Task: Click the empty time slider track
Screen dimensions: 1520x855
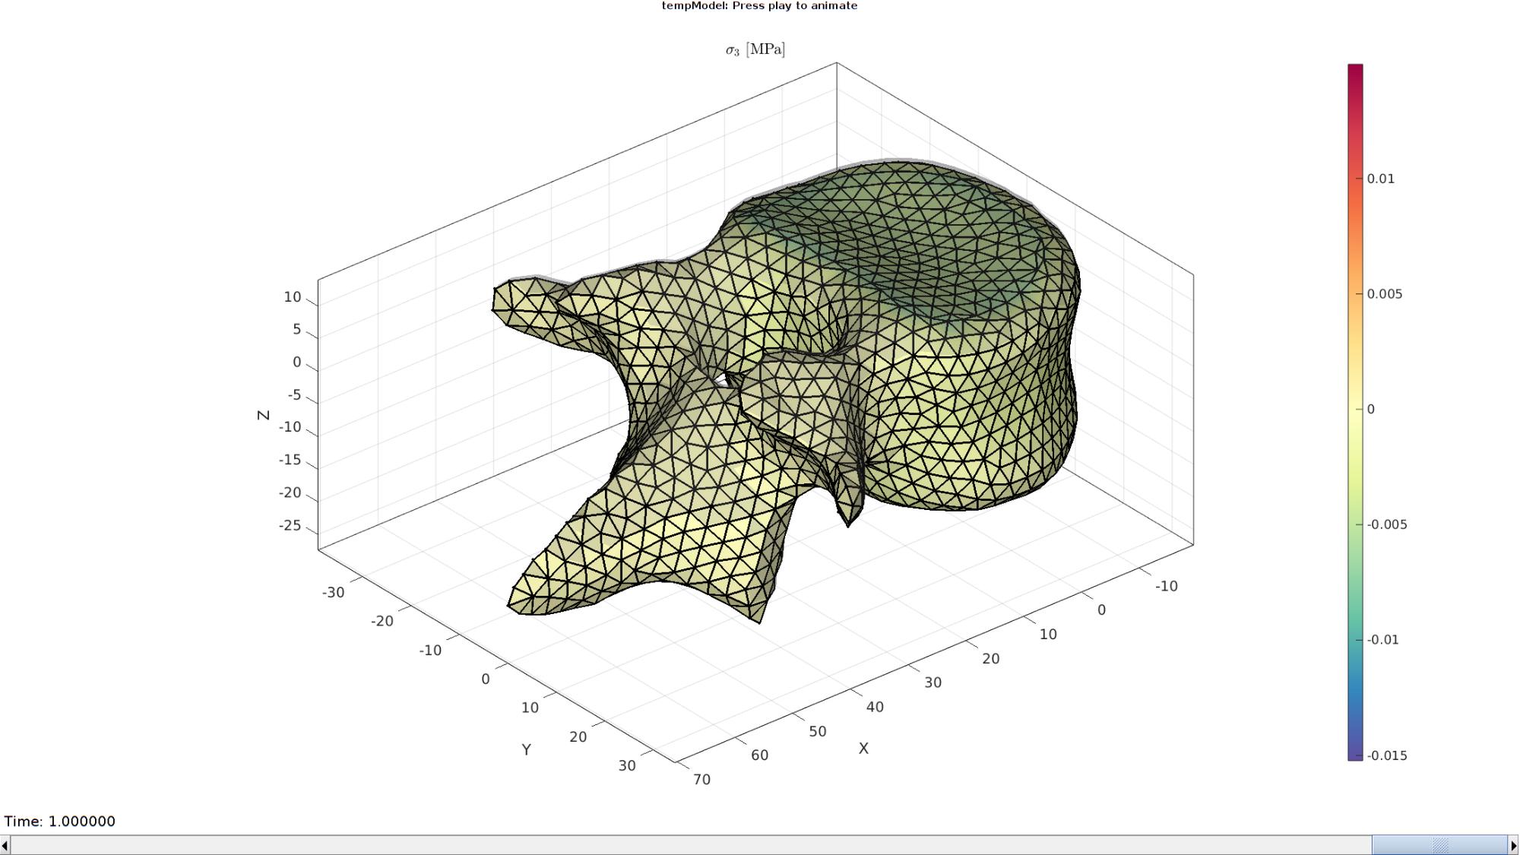Action: click(x=691, y=845)
